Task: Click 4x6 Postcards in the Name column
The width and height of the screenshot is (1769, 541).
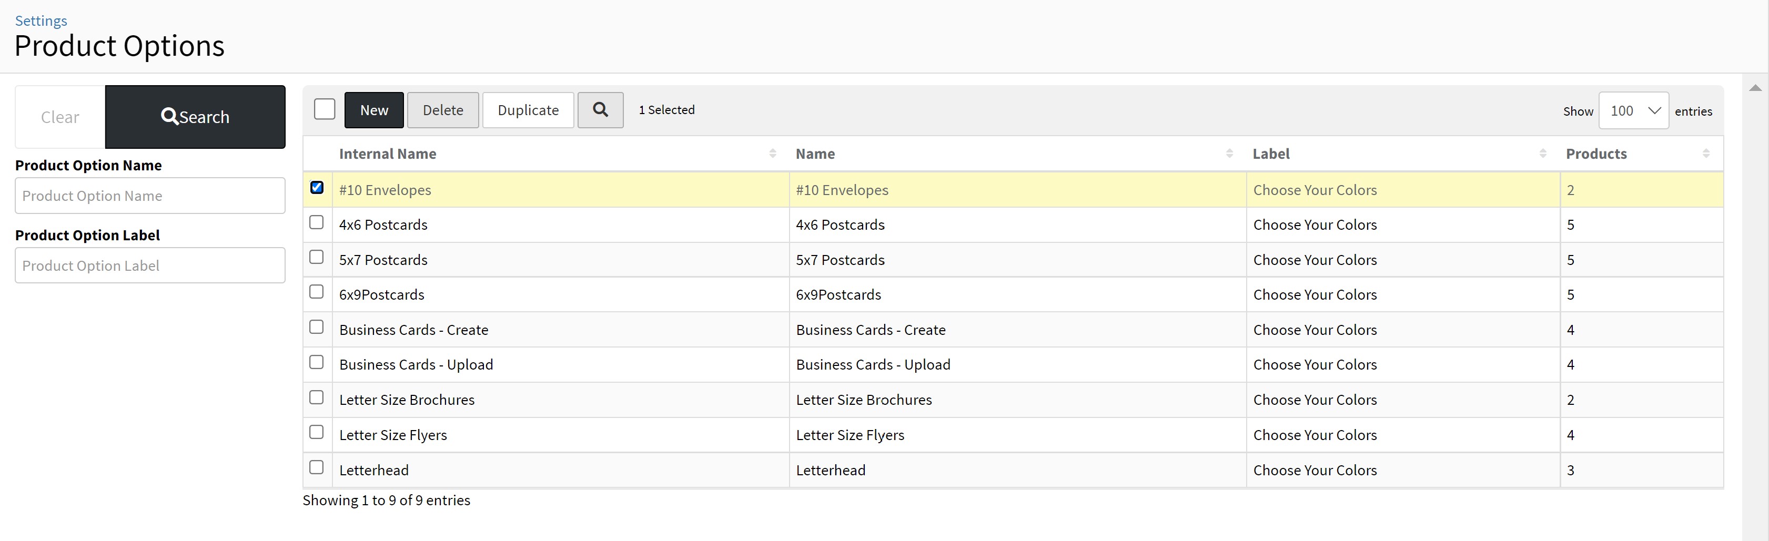Action: click(841, 224)
